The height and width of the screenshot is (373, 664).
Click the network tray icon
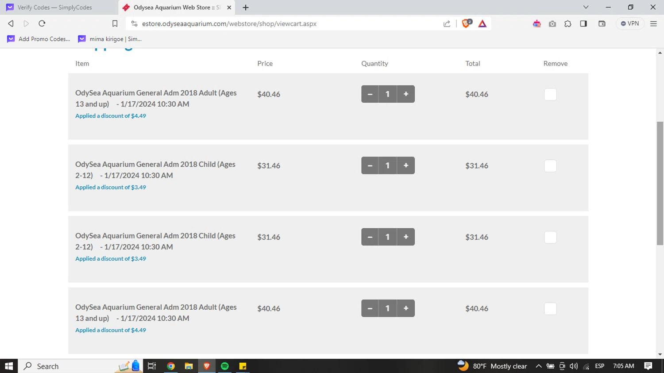(x=586, y=366)
